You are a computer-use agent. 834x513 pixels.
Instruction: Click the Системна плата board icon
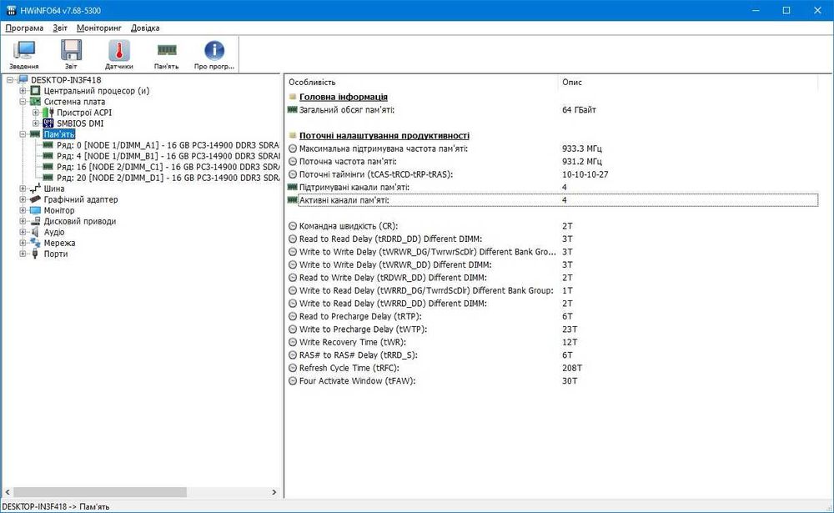point(36,102)
